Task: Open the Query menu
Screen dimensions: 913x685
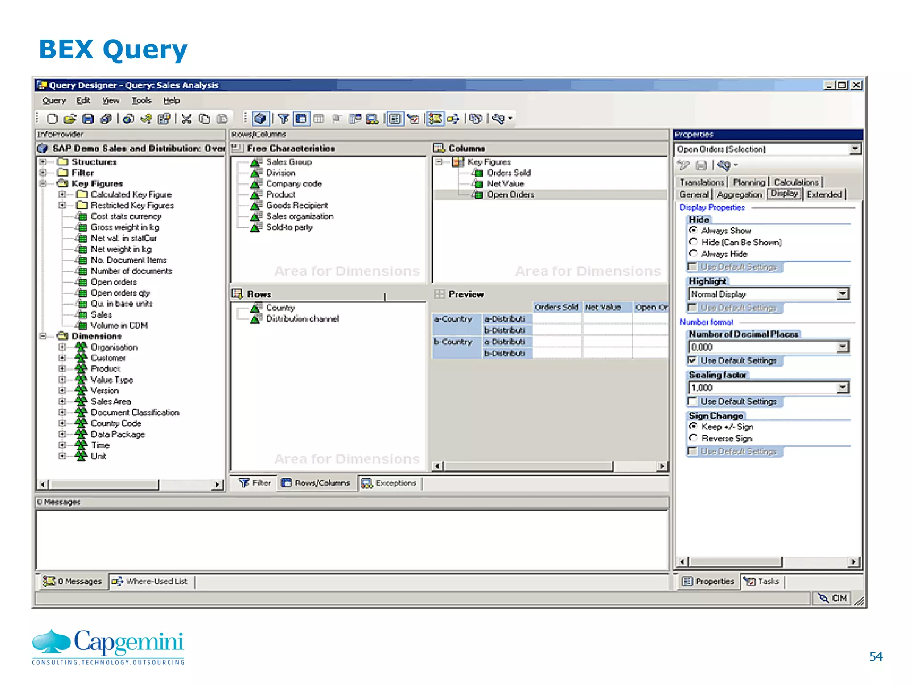Action: tap(54, 100)
